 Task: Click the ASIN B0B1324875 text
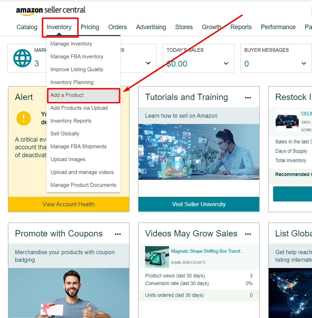(x=188, y=262)
